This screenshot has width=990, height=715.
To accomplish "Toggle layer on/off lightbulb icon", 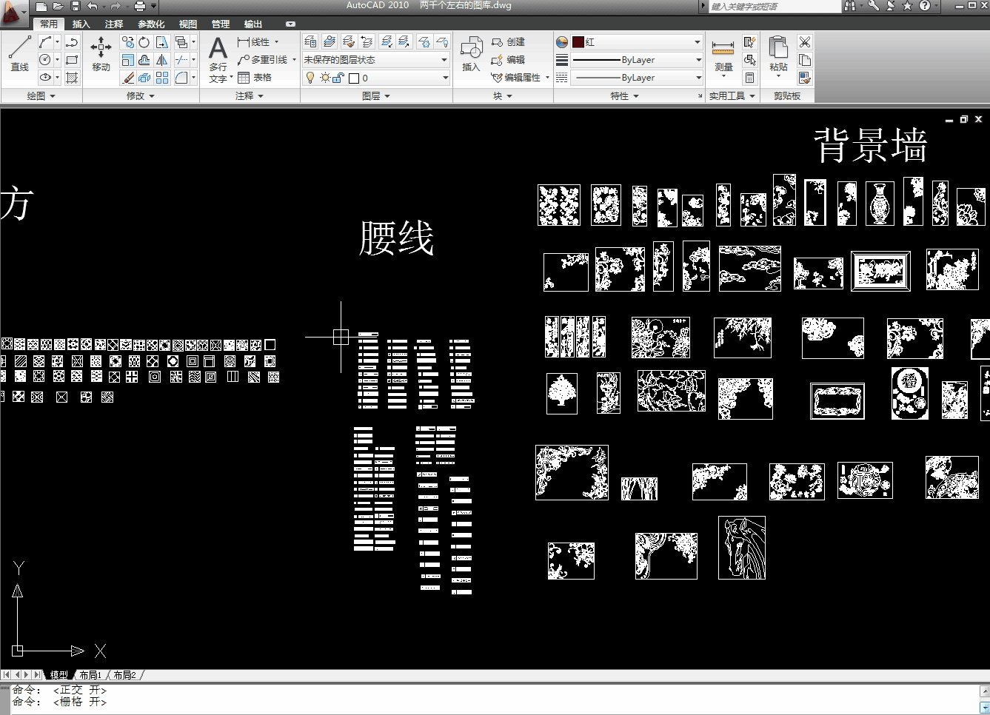I will click(x=310, y=78).
